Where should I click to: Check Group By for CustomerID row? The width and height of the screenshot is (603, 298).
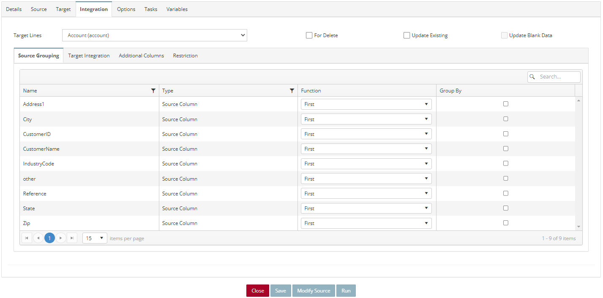[x=506, y=134]
